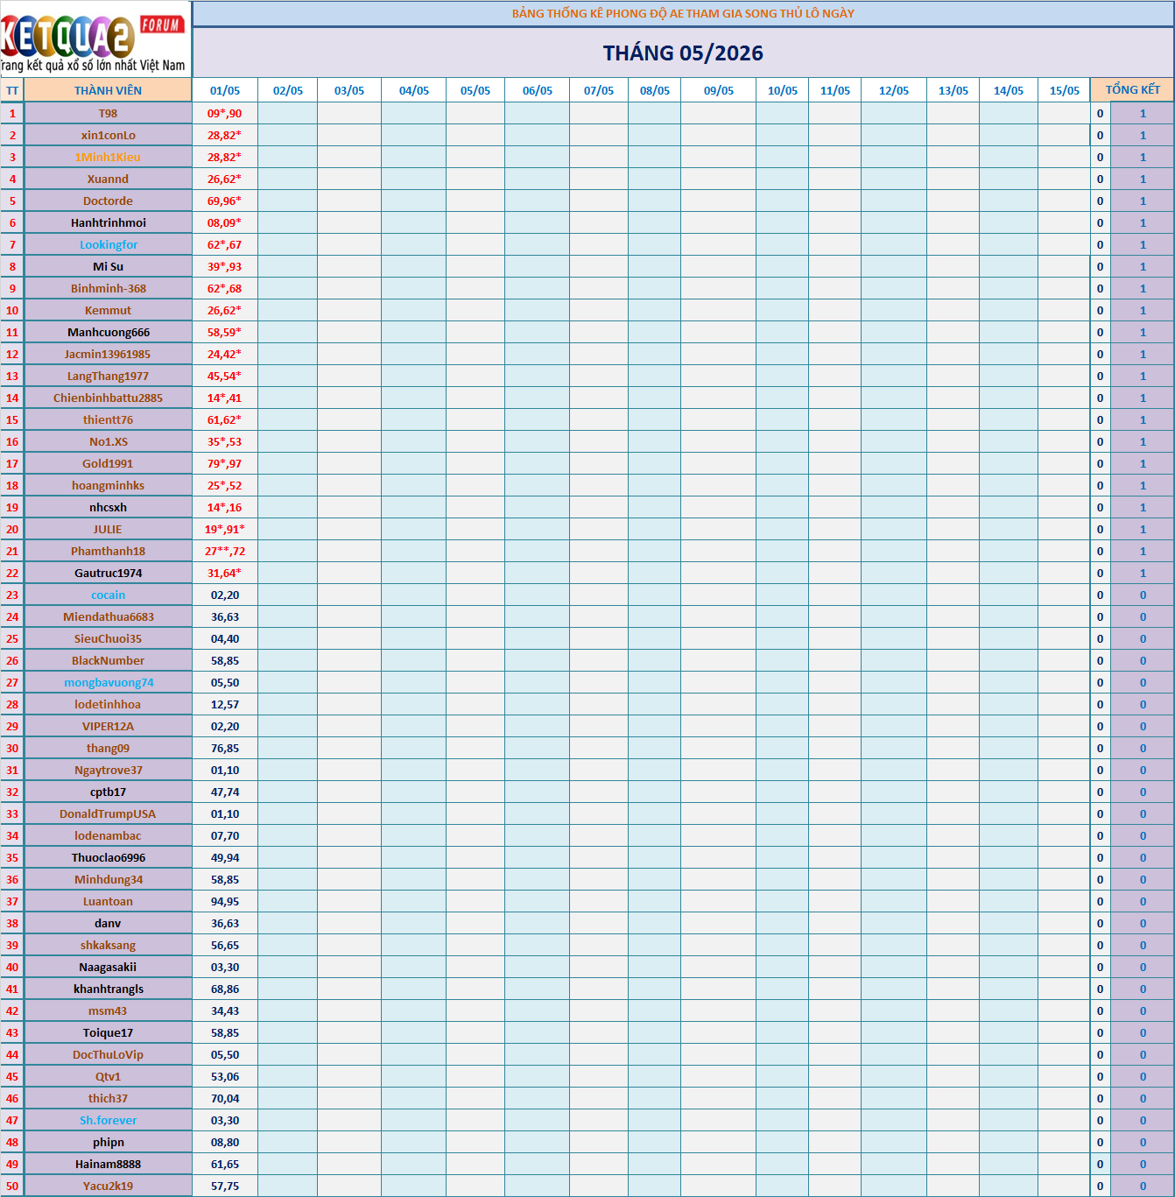The image size is (1175, 1197).
Task: Select the THÀNH VIÊN column header
Action: (108, 90)
